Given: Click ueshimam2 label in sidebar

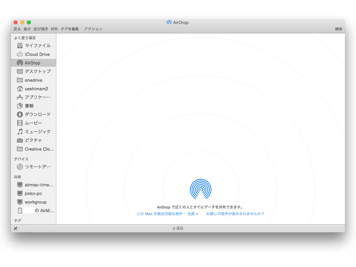Looking at the screenshot, I should (36, 89).
